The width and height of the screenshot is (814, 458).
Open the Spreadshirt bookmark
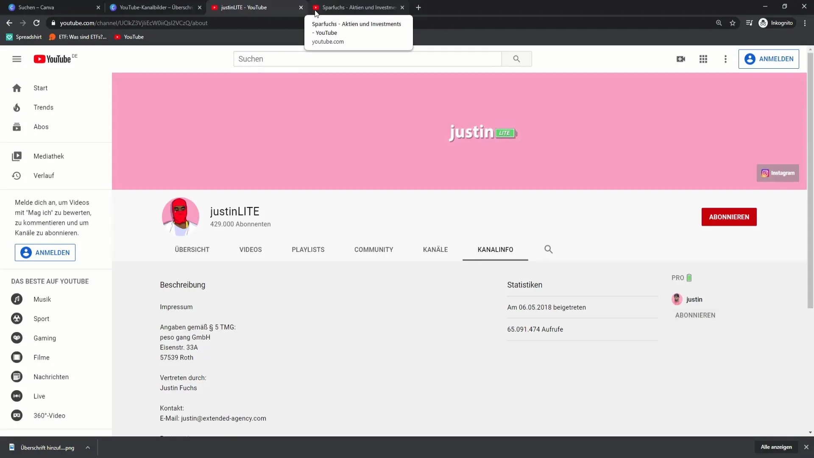(x=24, y=37)
